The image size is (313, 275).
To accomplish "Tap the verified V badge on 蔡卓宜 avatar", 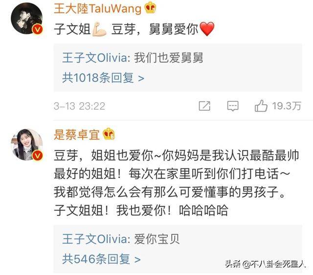I will [38, 156].
